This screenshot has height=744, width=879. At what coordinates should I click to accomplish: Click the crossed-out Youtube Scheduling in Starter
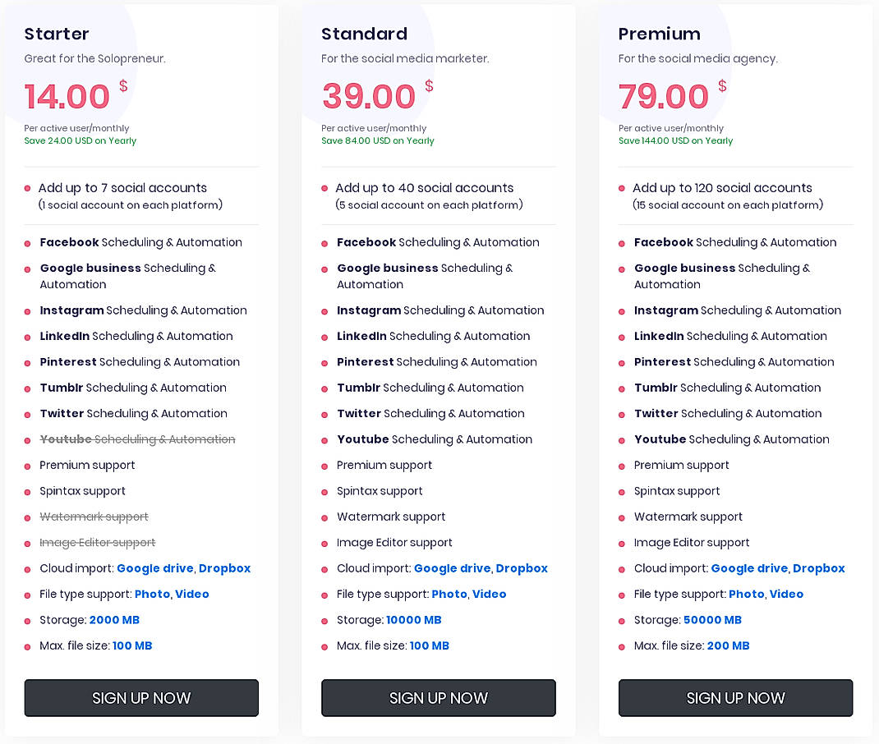click(x=137, y=439)
